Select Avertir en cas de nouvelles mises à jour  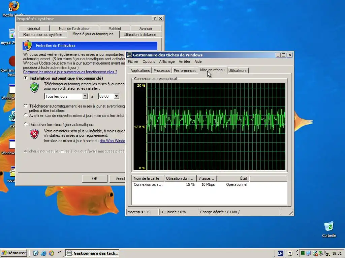tap(26, 115)
